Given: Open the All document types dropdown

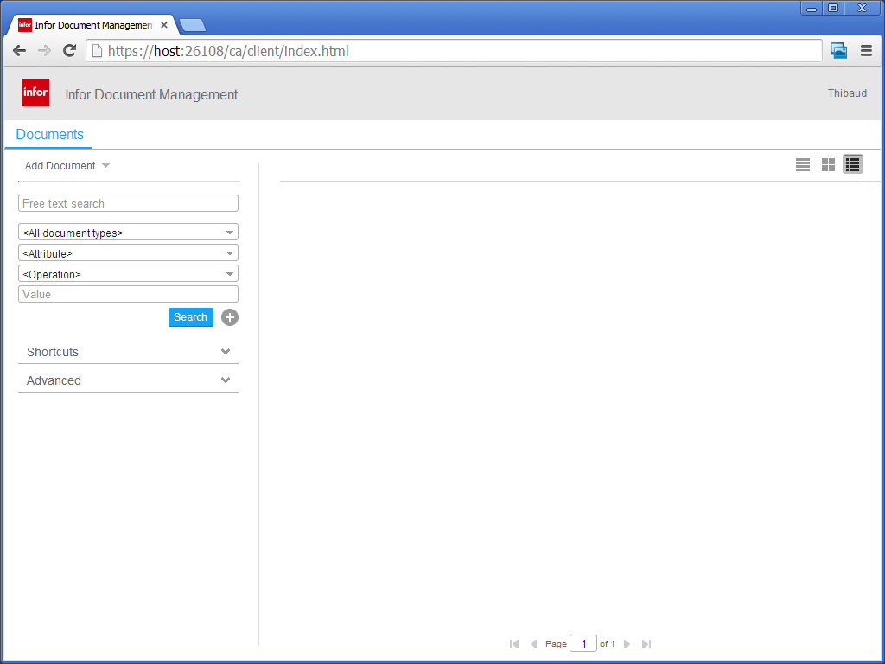Looking at the screenshot, I should 128,233.
